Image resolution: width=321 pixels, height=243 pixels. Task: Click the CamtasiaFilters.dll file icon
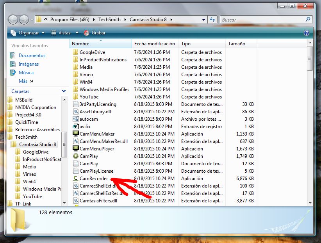[x=76, y=200]
